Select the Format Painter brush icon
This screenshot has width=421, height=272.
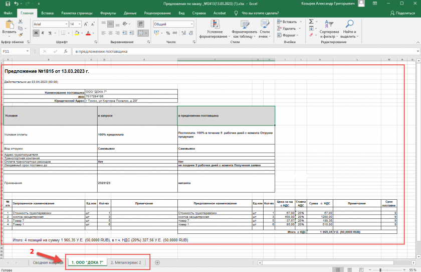pyautogui.click(x=21, y=36)
